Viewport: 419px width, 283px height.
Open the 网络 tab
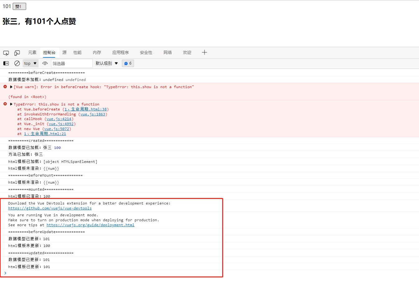(168, 53)
